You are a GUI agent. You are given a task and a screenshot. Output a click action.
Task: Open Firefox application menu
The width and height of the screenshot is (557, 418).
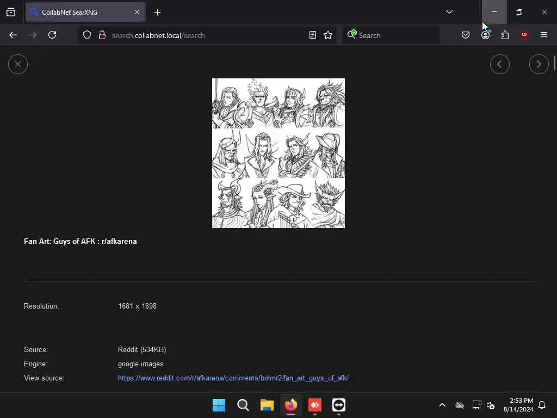544,35
